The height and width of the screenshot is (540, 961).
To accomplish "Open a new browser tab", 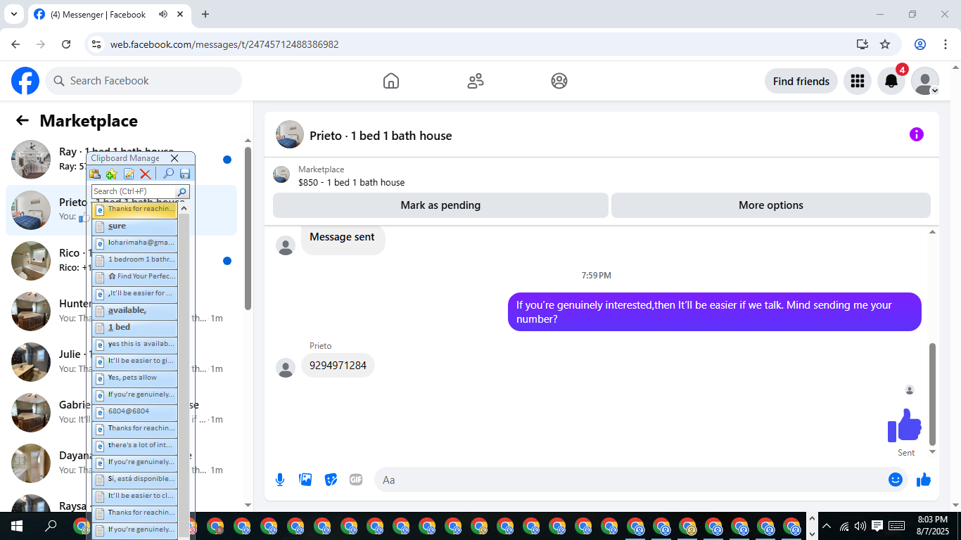I will pyautogui.click(x=205, y=14).
